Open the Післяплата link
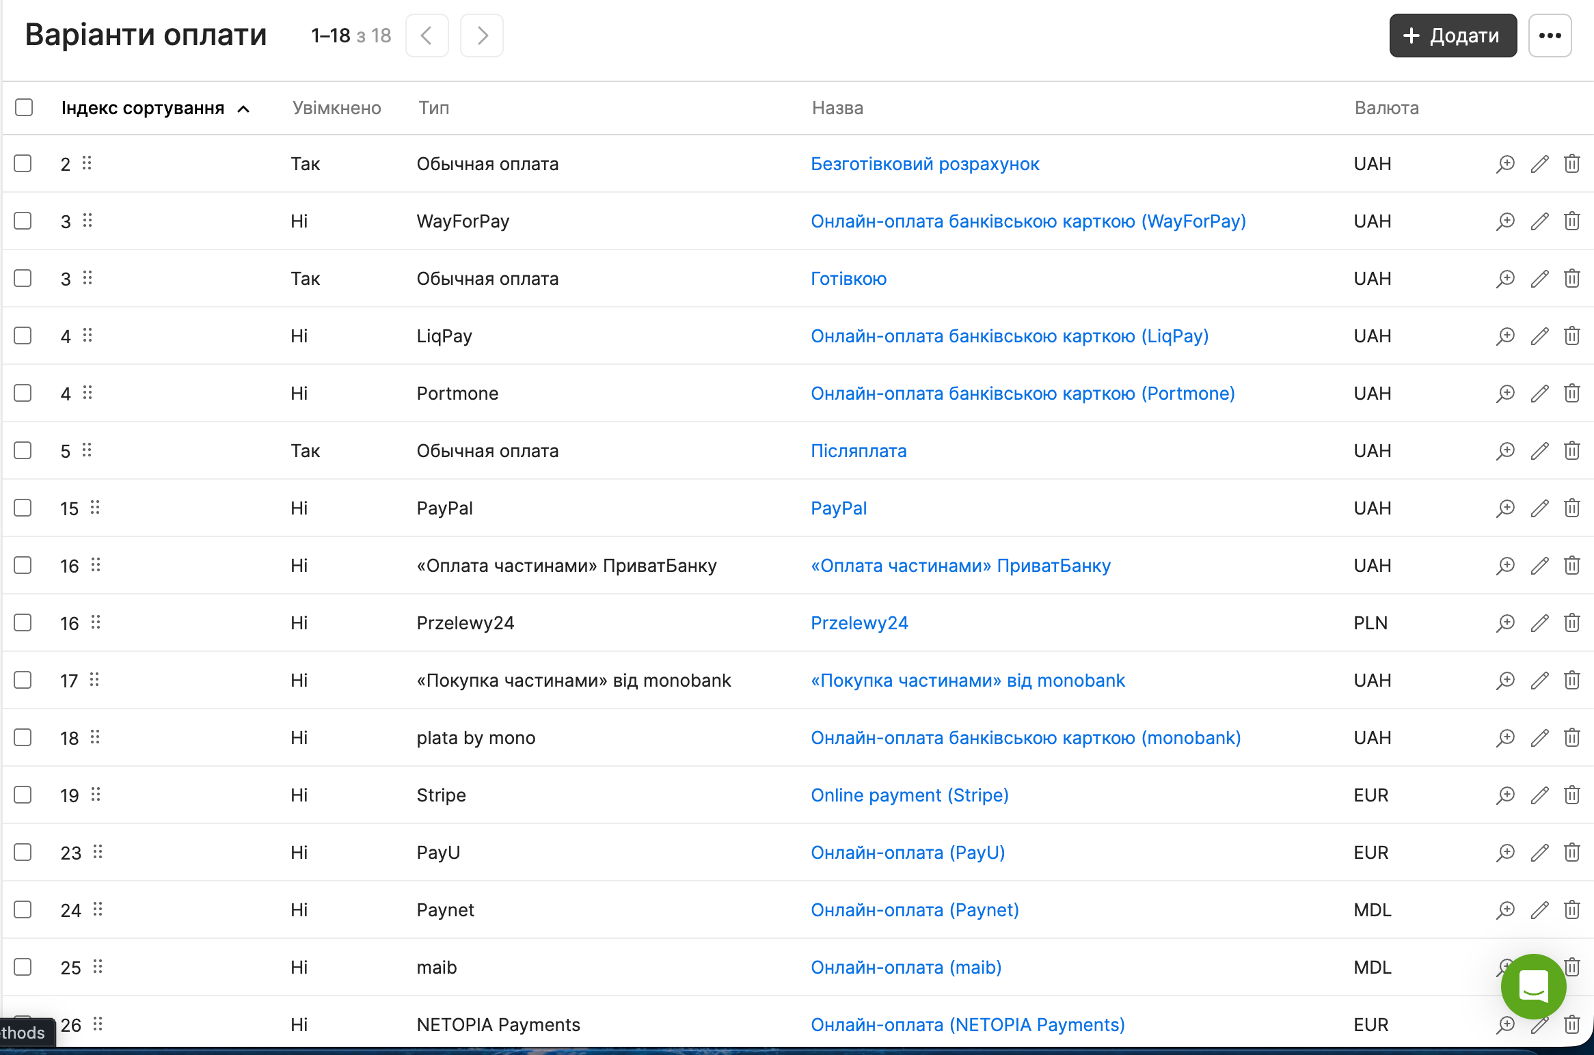This screenshot has width=1594, height=1055. point(859,451)
